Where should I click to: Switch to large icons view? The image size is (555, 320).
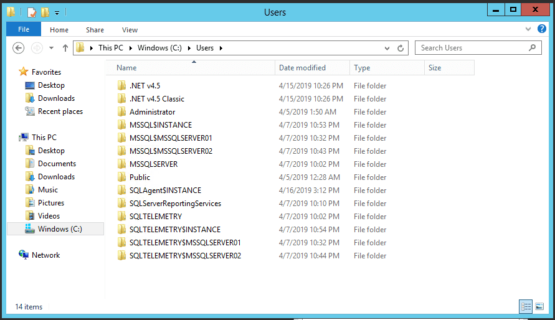[x=539, y=306]
